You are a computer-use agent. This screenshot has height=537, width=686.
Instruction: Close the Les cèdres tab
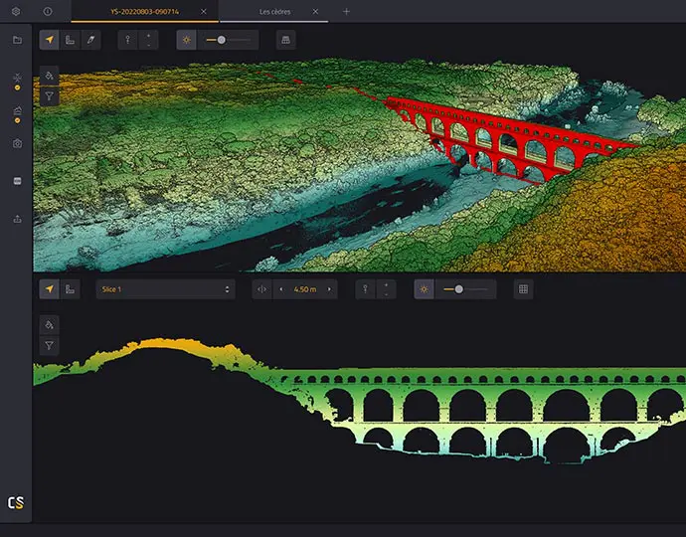[316, 11]
